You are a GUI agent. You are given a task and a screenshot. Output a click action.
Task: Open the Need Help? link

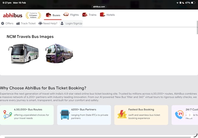[48, 23]
